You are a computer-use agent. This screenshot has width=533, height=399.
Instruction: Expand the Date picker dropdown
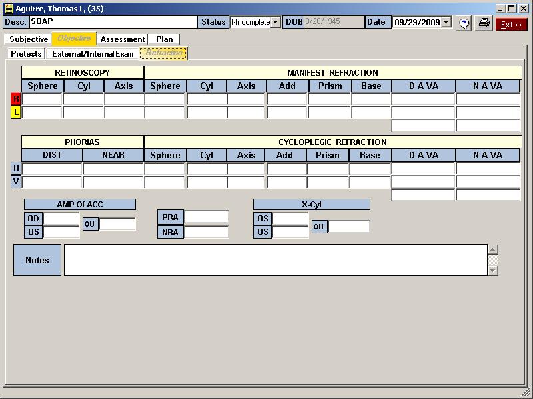pyautogui.click(x=446, y=22)
